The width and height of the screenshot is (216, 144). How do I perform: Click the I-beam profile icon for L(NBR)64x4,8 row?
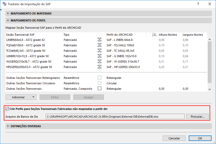point(99,40)
